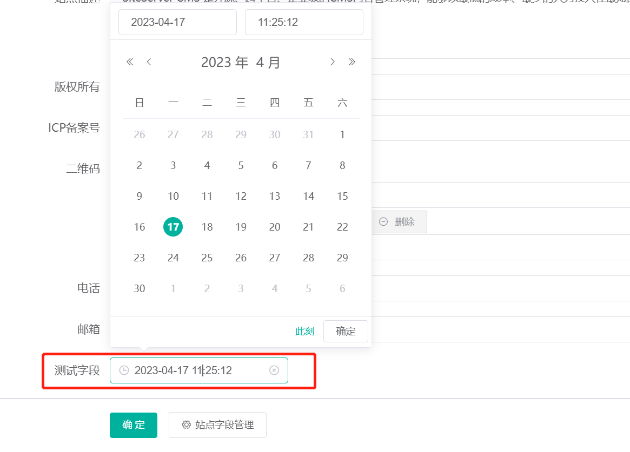Click the next month arrow in calendar

[x=333, y=62]
